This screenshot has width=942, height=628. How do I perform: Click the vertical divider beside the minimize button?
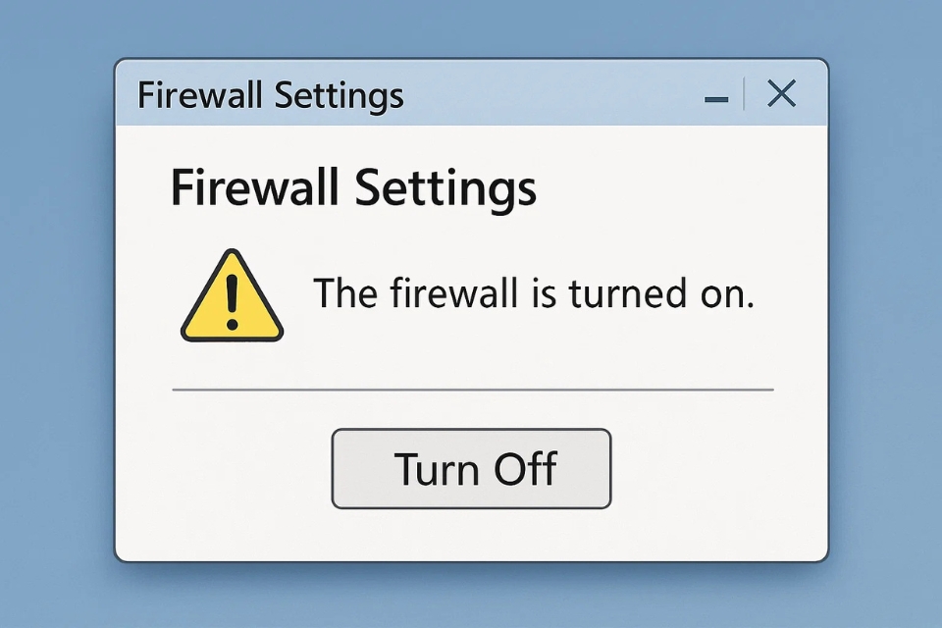click(x=745, y=94)
